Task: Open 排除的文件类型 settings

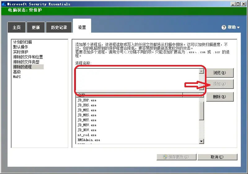Action: (x=26, y=62)
